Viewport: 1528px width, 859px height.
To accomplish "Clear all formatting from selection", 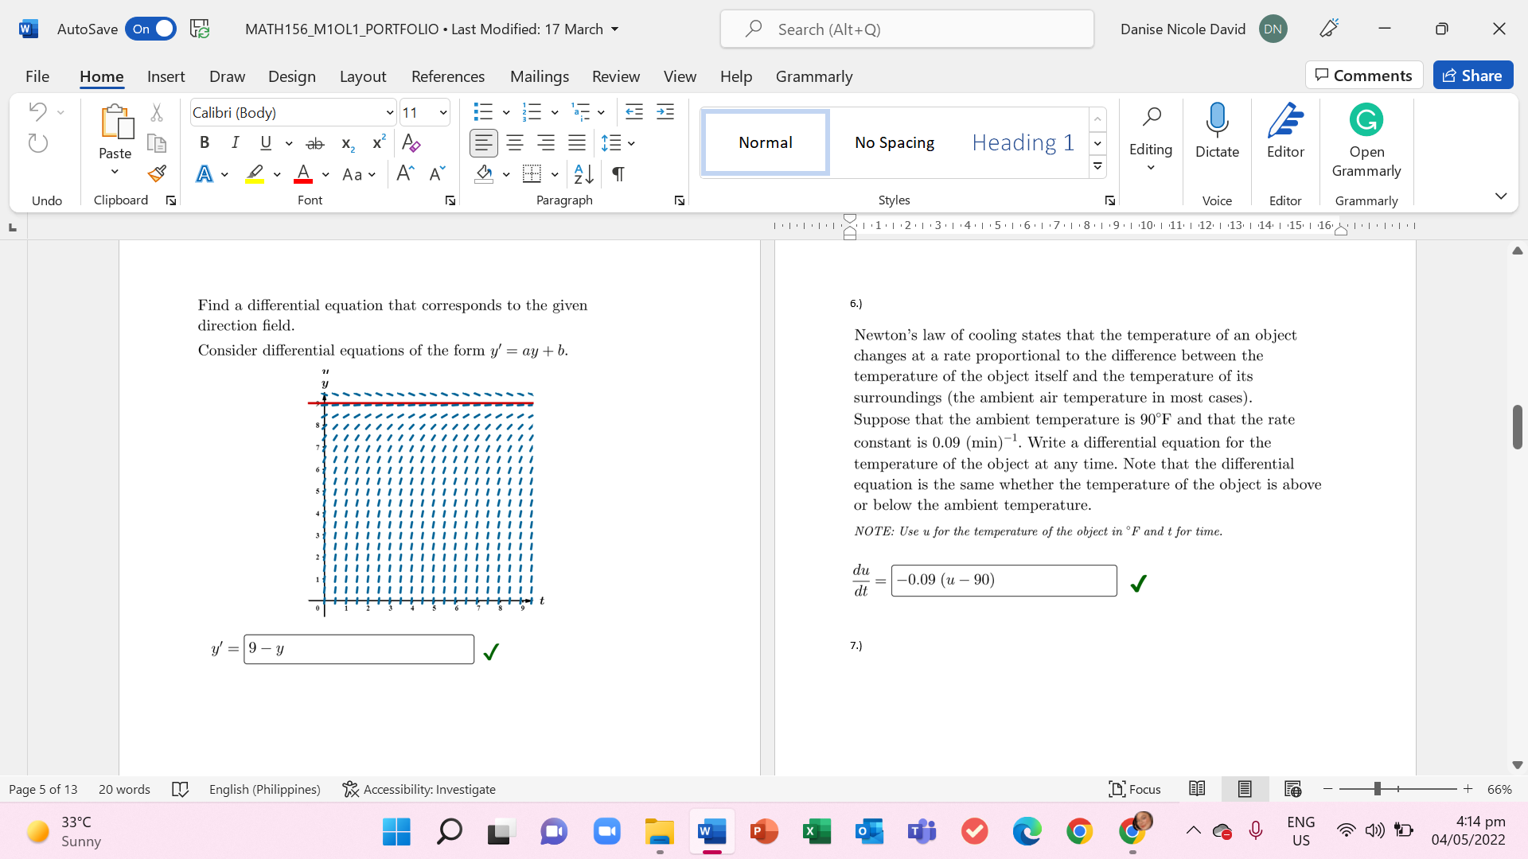I will point(411,143).
